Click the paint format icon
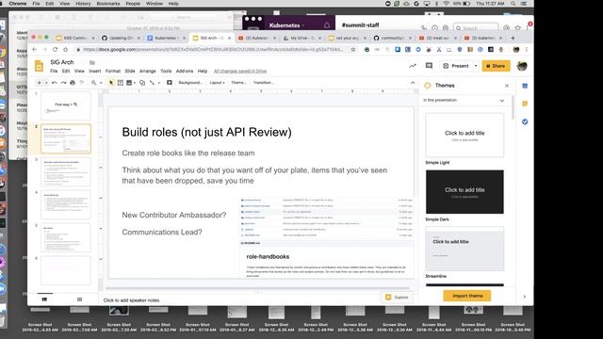This screenshot has width=603, height=339. pyautogui.click(x=82, y=83)
